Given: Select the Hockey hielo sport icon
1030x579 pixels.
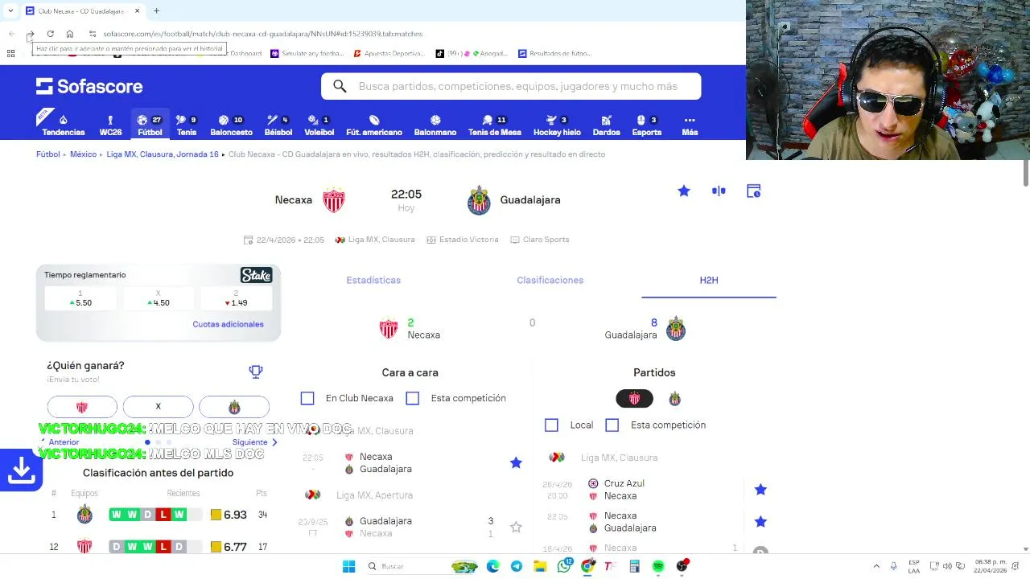Looking at the screenshot, I should point(557,125).
